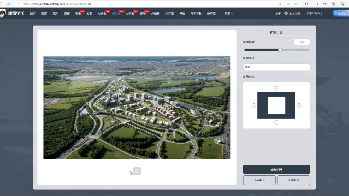The image size is (349, 196).
Task: Open the 首页 nav item
Action: tap(33, 14)
